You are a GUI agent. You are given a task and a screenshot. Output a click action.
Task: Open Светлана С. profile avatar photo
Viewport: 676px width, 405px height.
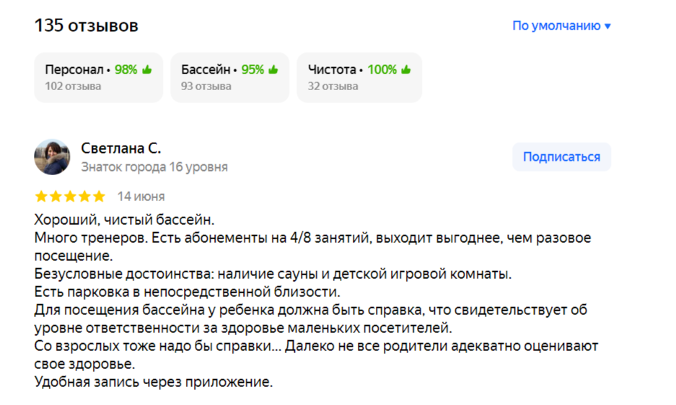pyautogui.click(x=52, y=157)
